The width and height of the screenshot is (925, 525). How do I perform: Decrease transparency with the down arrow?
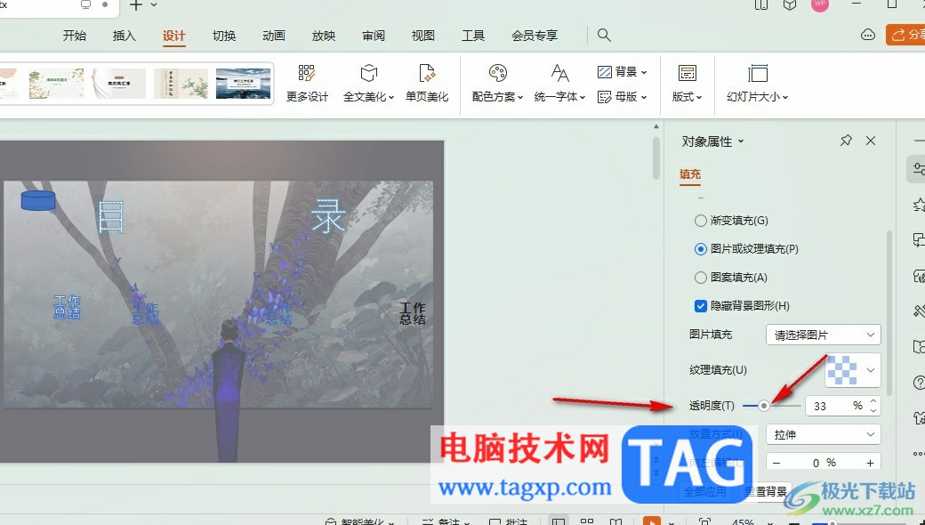[873, 410]
